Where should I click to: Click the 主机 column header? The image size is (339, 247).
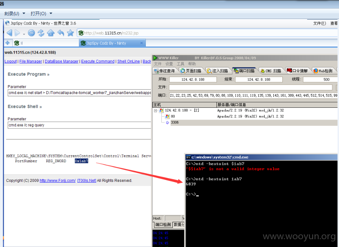[184, 105]
